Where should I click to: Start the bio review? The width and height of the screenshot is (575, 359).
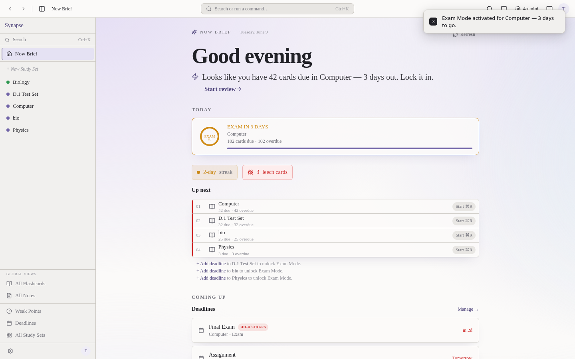coord(464,235)
